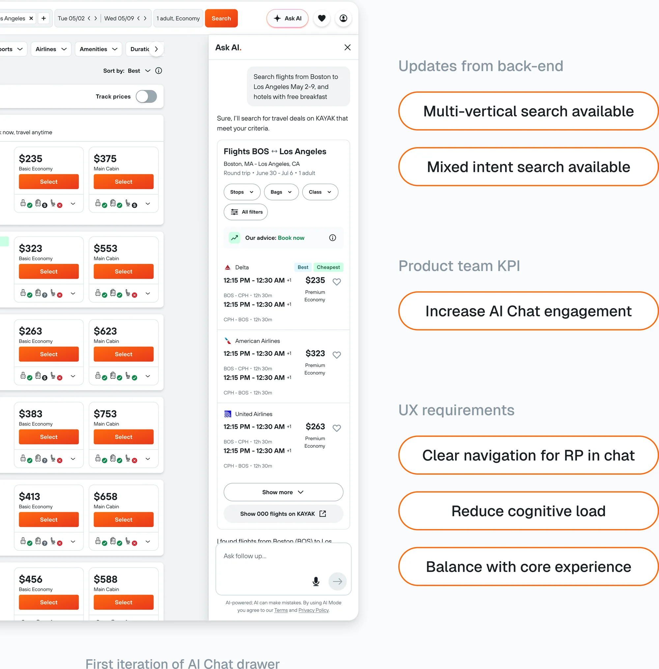Open the Privacy Policy link
This screenshot has width=659, height=669.
[313, 610]
